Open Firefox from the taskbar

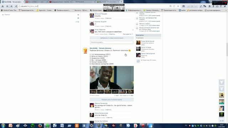point(40,126)
